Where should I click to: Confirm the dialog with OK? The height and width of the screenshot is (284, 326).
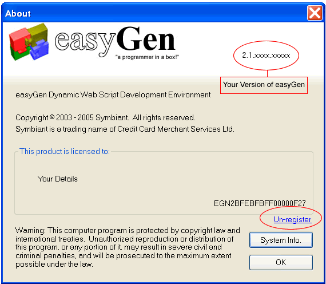click(x=281, y=262)
